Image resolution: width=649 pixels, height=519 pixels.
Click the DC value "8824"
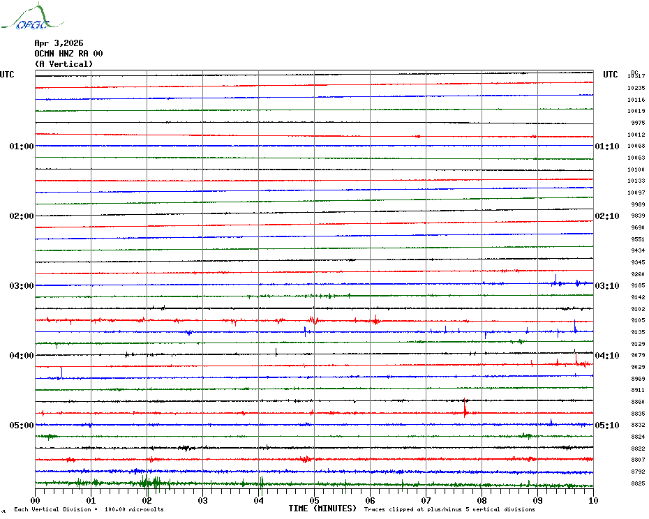point(638,437)
